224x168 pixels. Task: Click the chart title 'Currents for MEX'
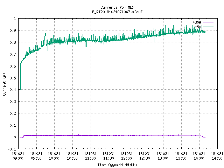(x=117, y=7)
